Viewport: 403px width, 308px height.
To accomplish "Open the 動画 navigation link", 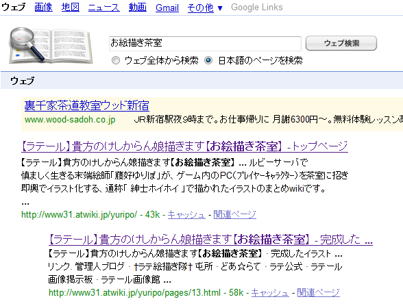I will tap(138, 8).
